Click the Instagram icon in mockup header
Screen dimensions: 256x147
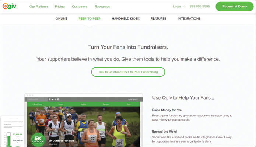(x=58, y=100)
